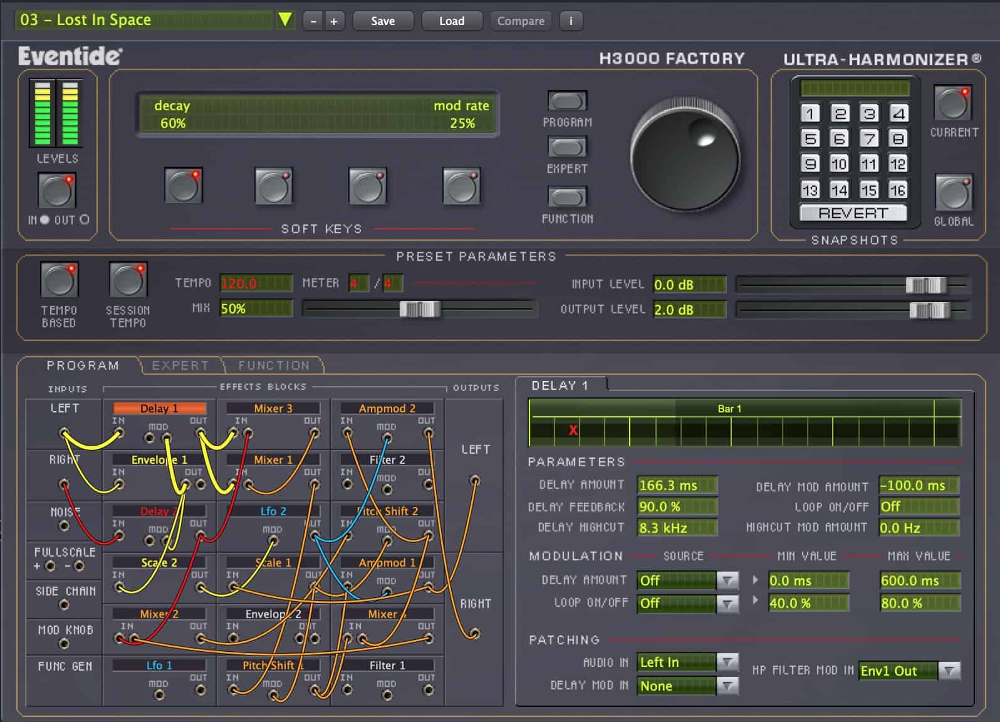This screenshot has width=1000, height=722.
Task: Open the info 'i' button
Action: point(571,21)
